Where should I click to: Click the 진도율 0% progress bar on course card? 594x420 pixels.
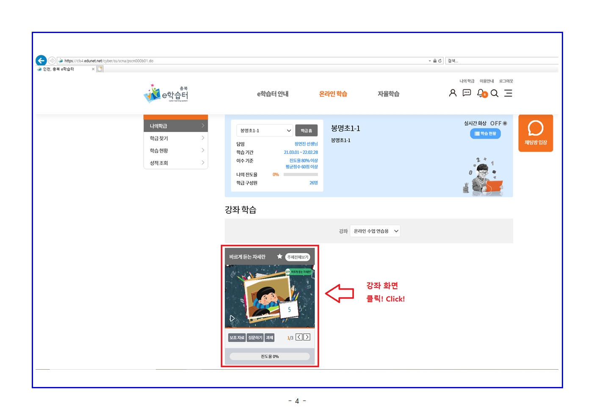click(270, 356)
